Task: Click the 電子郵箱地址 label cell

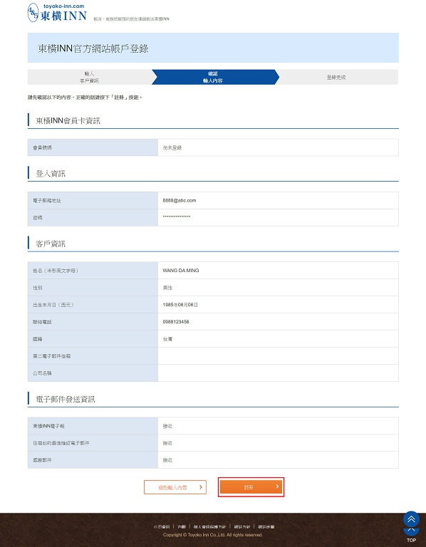Action: (93, 201)
